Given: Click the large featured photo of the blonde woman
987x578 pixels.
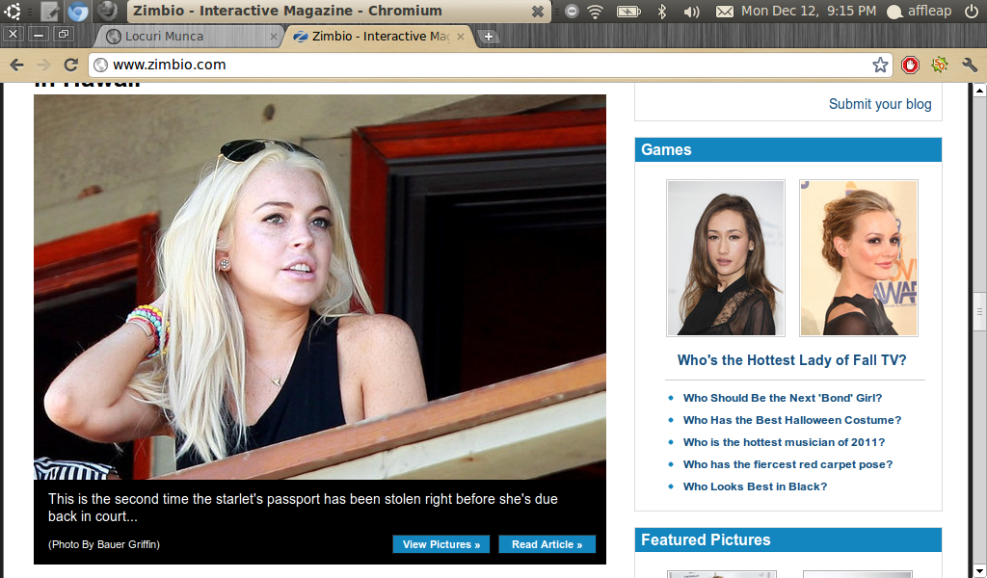Looking at the screenshot, I should point(320,287).
